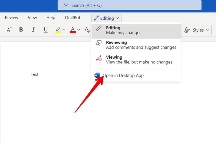Apply Underline formatting
Screen dimensions: 216x143
click(46, 30)
